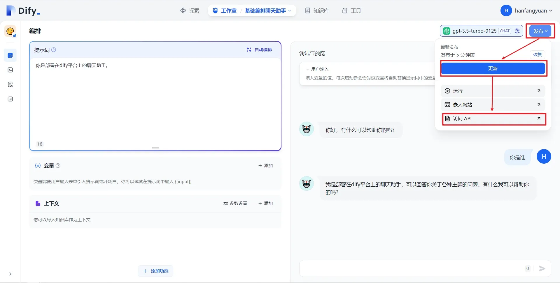The height and width of the screenshot is (283, 560).
Task: Click the 添加功能 button
Action: (x=155, y=271)
